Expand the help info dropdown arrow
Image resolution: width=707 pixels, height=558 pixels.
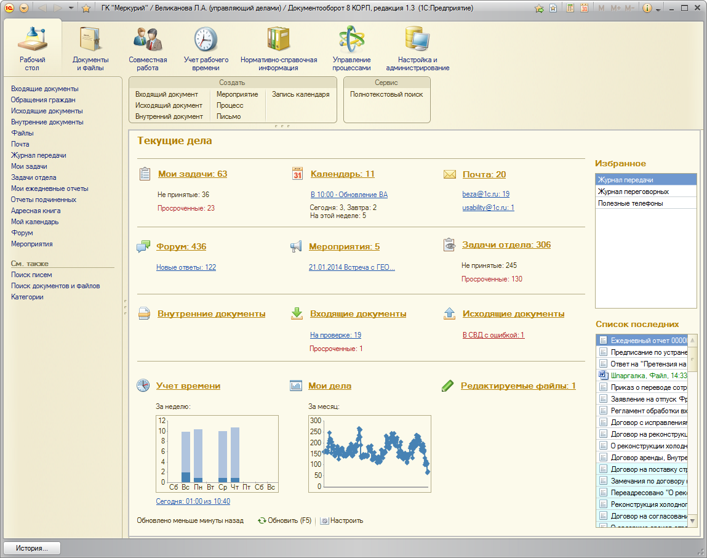tap(658, 9)
